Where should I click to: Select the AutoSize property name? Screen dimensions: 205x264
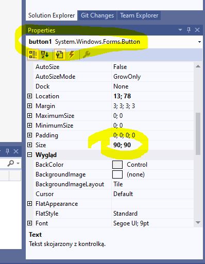tap(47, 67)
